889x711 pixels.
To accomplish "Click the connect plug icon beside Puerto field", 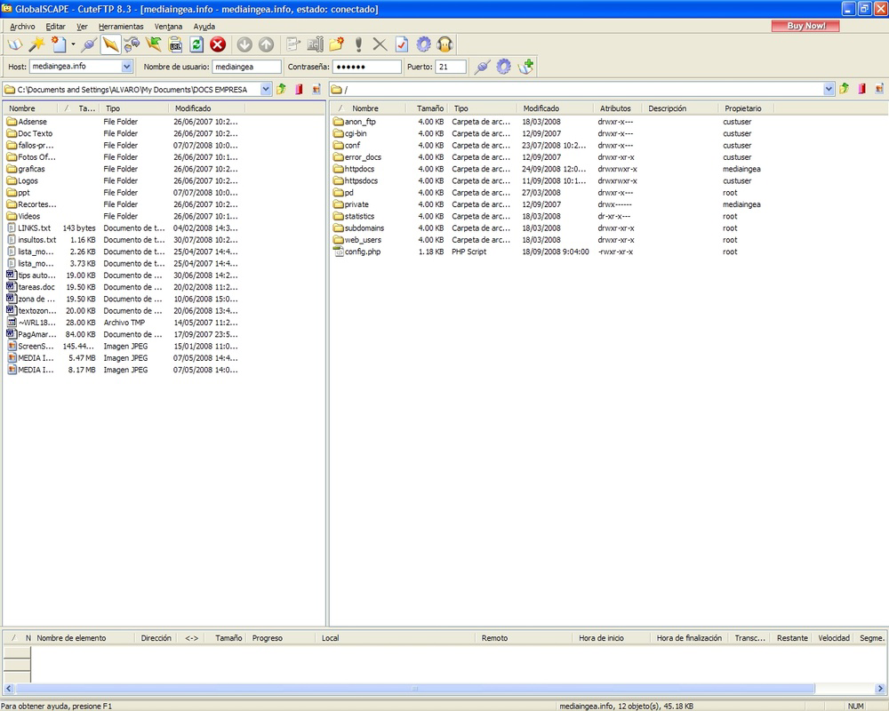I will pyautogui.click(x=482, y=67).
